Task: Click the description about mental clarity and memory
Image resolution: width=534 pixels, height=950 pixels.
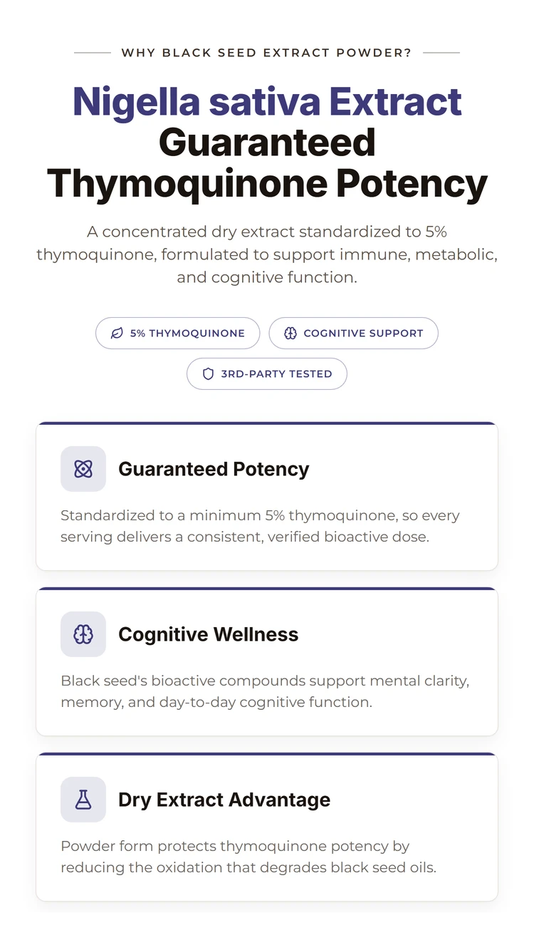Action: [x=265, y=691]
